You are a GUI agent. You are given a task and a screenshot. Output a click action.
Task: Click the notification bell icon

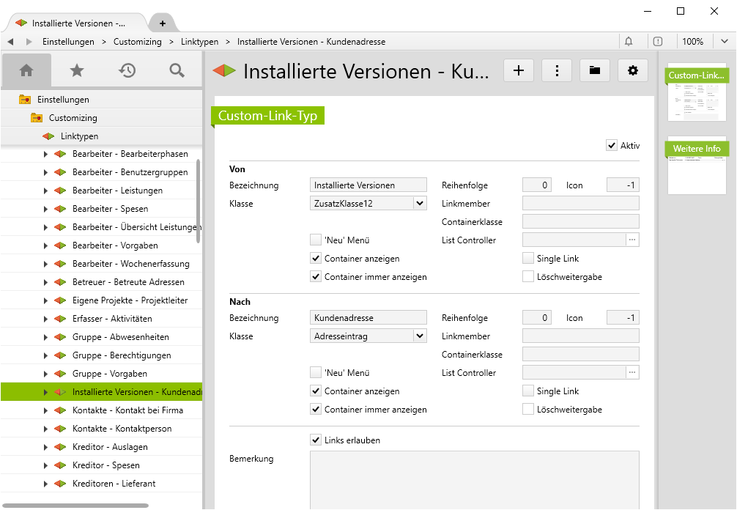click(x=629, y=42)
